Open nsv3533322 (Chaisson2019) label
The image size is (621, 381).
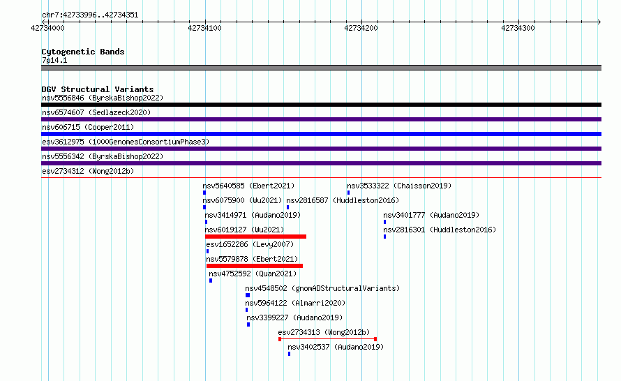(399, 186)
